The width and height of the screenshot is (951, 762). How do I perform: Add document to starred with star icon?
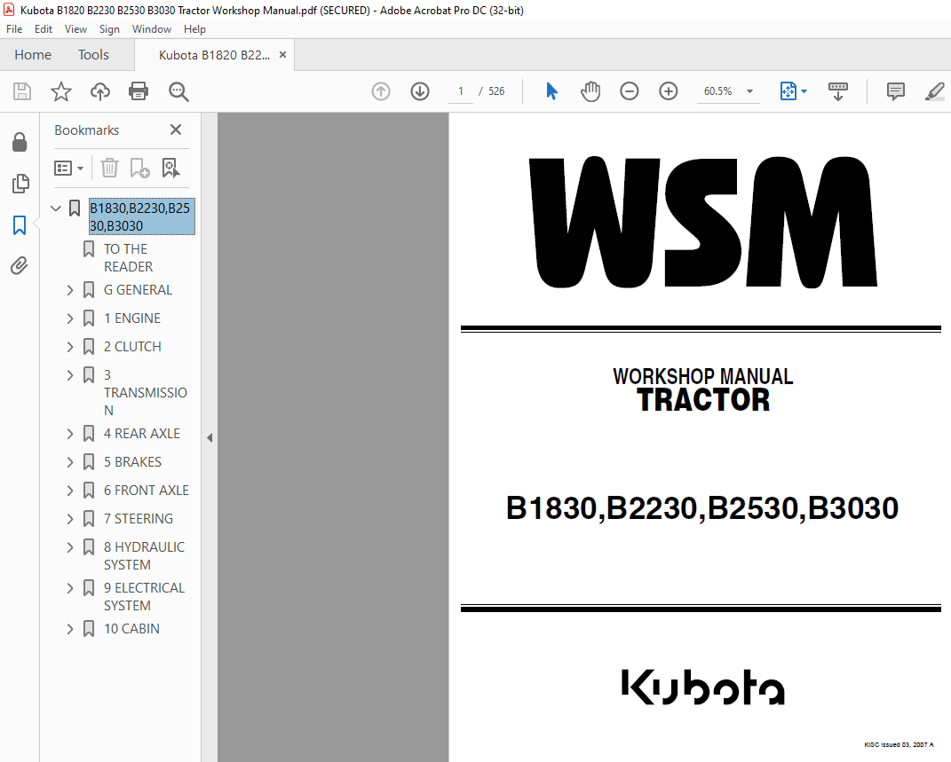(x=60, y=91)
